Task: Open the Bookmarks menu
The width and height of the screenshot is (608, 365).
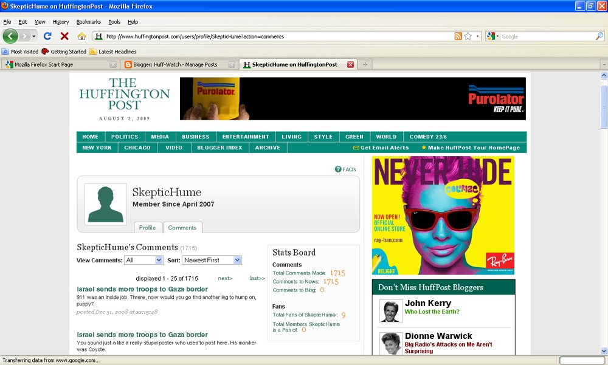Action: 88,22
